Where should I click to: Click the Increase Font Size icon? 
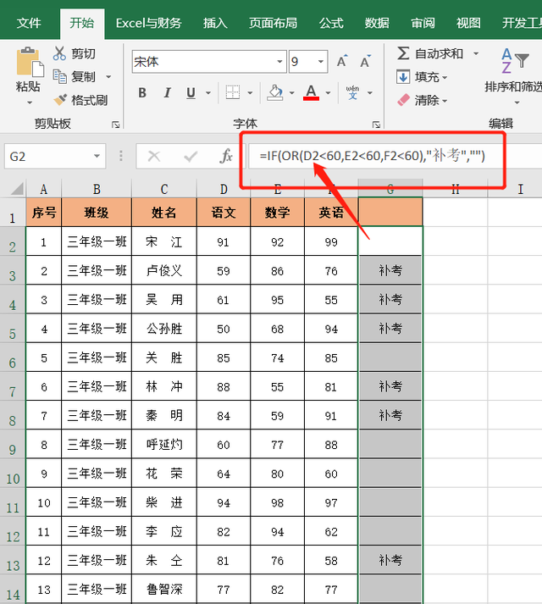point(342,62)
